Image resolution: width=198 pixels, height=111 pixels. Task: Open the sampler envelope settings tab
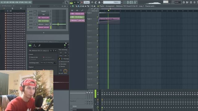pyautogui.click(x=35, y=45)
